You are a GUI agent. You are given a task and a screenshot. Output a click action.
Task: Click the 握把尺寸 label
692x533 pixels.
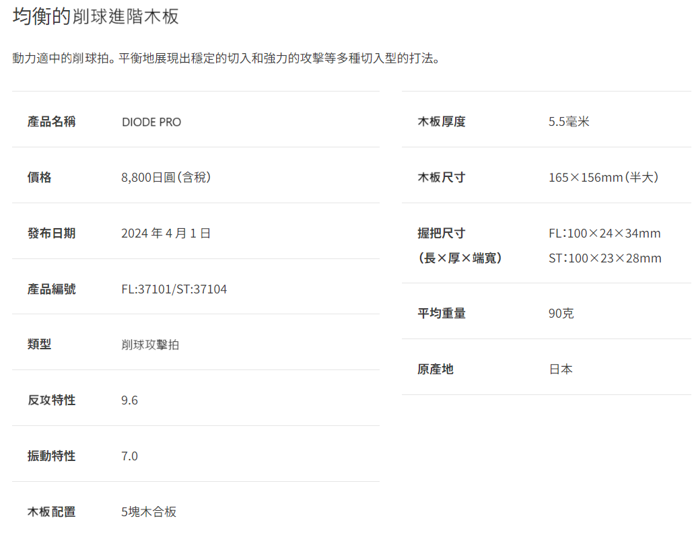442,233
